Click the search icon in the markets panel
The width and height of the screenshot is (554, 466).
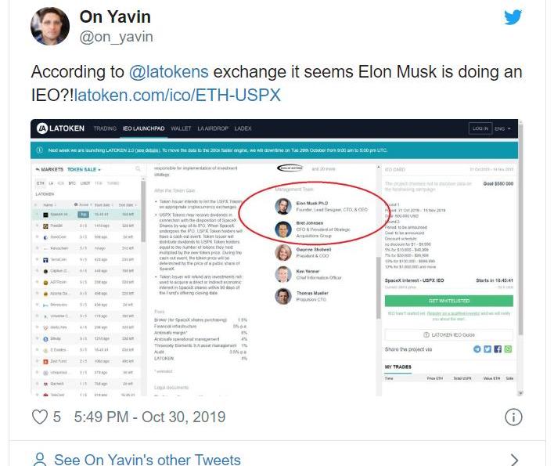tap(138, 169)
